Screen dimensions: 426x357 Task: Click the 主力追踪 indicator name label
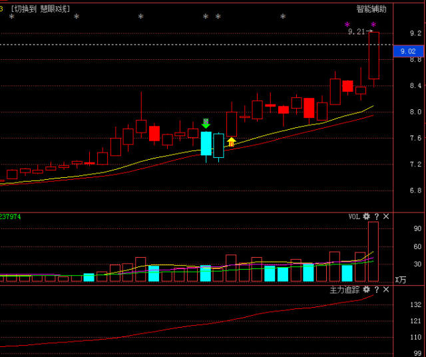344,290
